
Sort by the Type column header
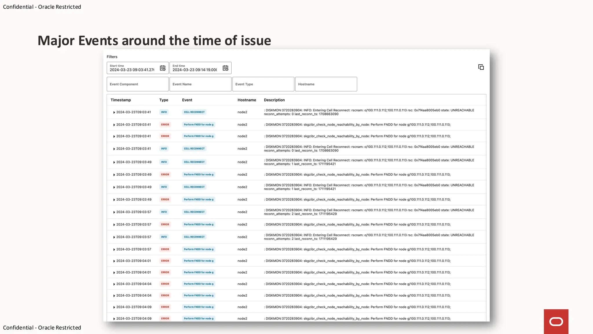point(164,100)
